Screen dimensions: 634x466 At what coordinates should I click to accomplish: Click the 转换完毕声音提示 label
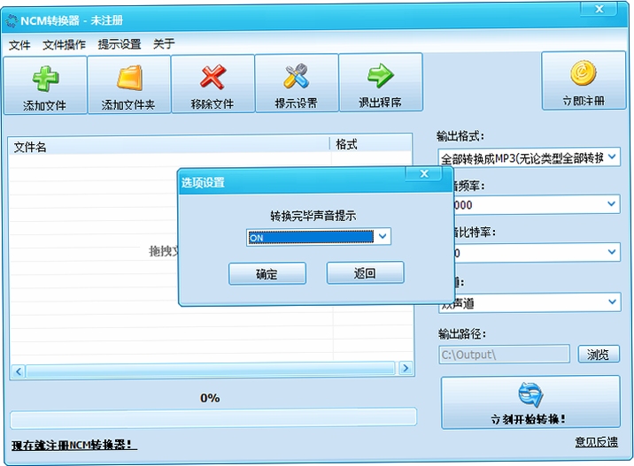coord(313,216)
